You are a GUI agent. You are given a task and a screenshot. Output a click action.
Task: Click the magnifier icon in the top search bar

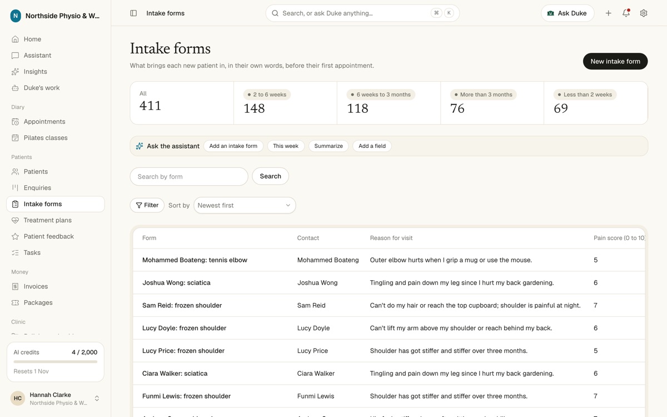(x=275, y=13)
